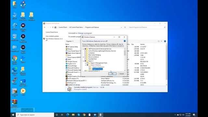Click scroll up arrow in features list
Viewport: 208px width, 117px height.
[125, 49]
